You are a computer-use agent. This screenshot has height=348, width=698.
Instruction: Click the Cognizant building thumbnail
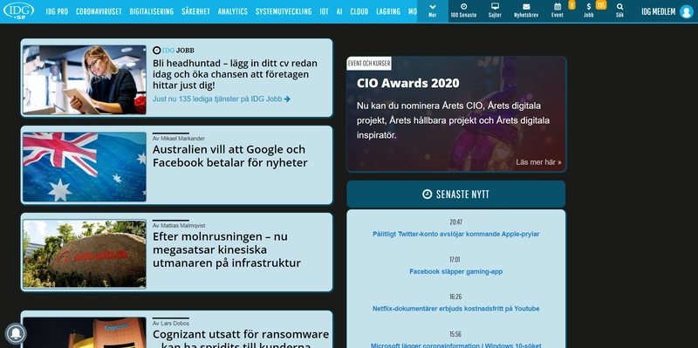click(85, 332)
